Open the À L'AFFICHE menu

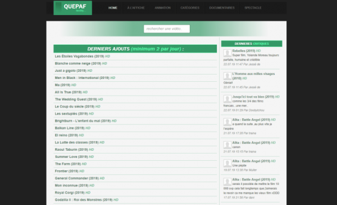click(136, 8)
